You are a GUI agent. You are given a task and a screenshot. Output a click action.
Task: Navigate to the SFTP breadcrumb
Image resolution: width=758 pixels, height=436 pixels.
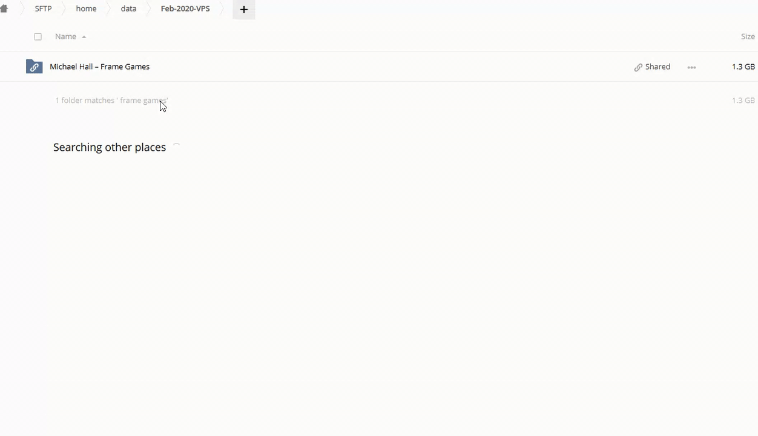coord(43,9)
